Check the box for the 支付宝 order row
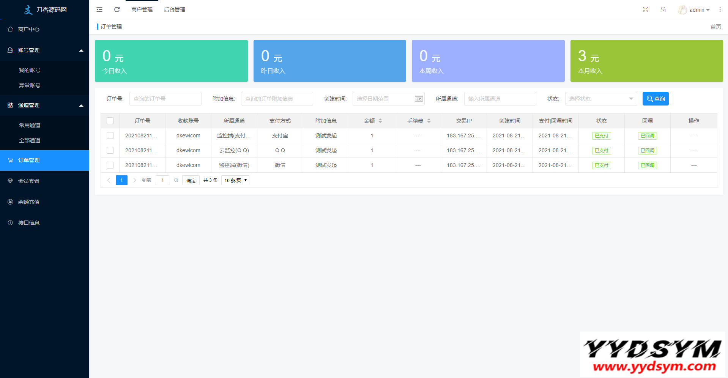The image size is (728, 378). [110, 135]
